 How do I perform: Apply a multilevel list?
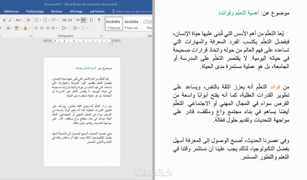[53, 20]
